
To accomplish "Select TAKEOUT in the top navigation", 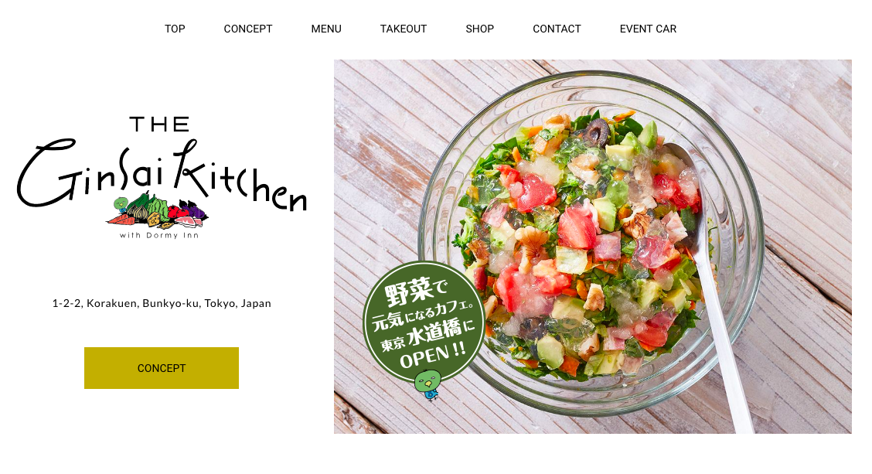I will (404, 29).
